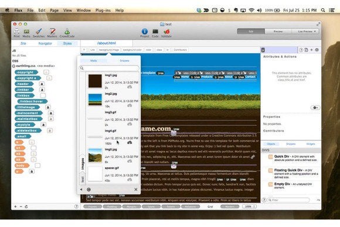Click the cloud icon for img1.jpg
This screenshot has height=227, width=340.
[x=130, y=87]
